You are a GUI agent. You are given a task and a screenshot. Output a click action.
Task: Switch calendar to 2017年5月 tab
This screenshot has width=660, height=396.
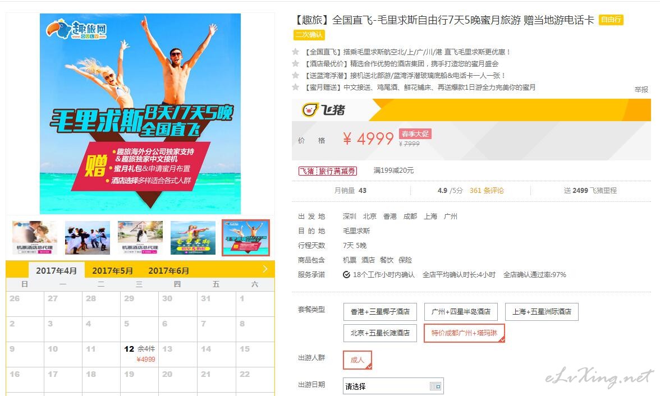click(x=112, y=270)
